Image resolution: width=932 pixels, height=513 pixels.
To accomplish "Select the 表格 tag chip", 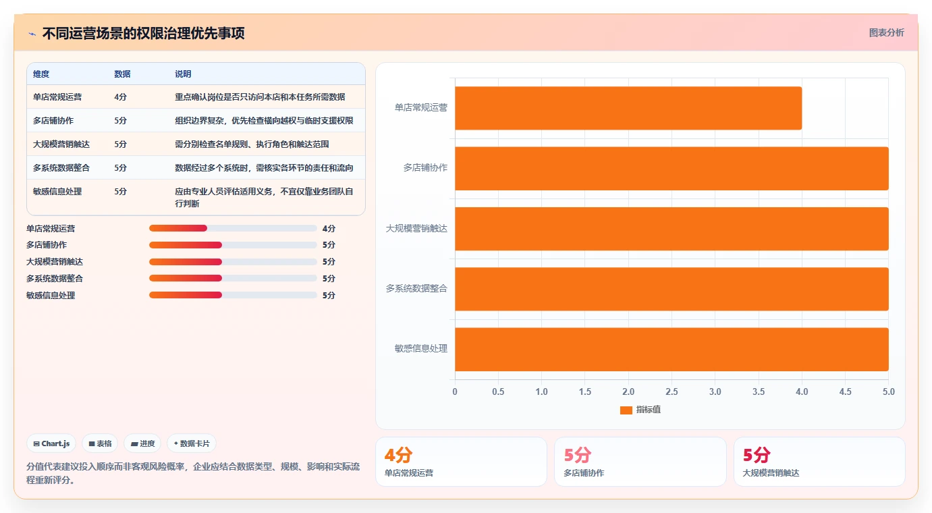I will pyautogui.click(x=100, y=443).
